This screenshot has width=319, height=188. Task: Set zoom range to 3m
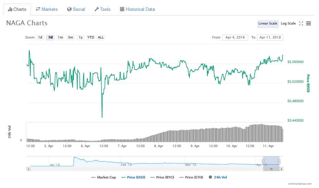70,37
